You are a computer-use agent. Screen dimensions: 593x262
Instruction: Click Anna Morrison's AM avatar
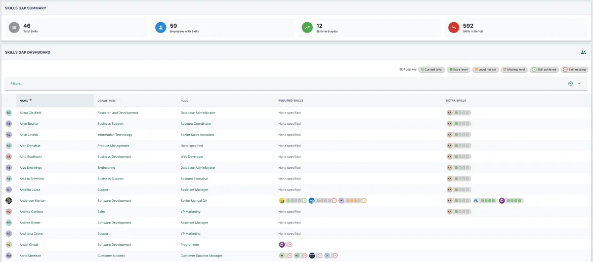8,256
